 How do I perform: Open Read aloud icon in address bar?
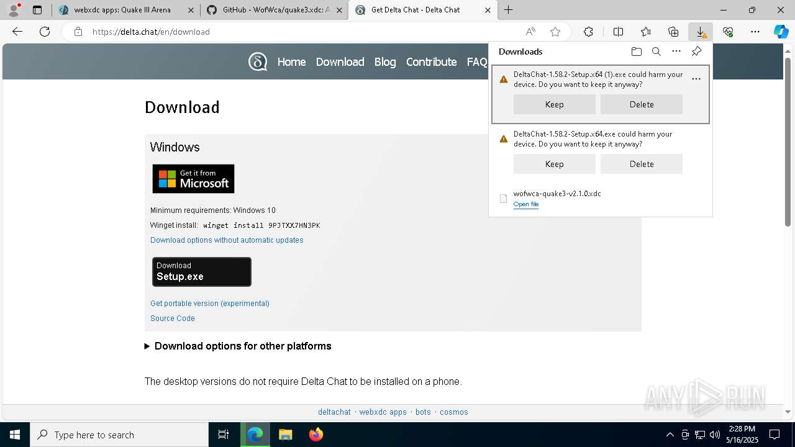[530, 32]
